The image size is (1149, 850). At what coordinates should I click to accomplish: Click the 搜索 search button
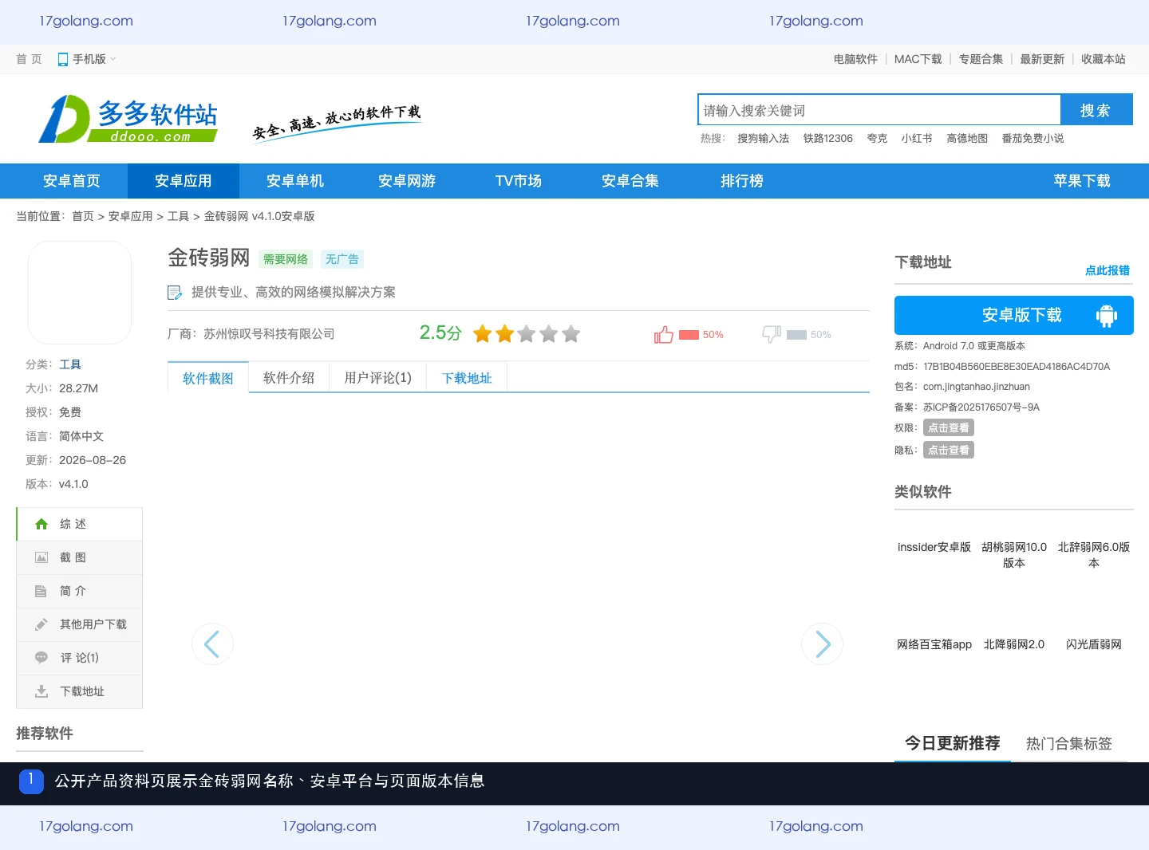click(x=1096, y=110)
